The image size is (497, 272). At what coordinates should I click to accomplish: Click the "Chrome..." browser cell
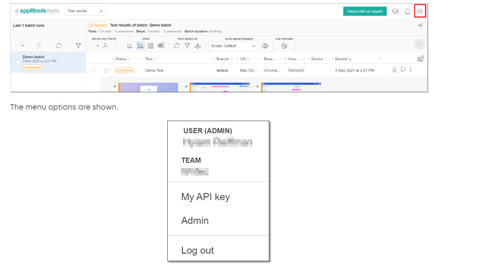tap(272, 70)
